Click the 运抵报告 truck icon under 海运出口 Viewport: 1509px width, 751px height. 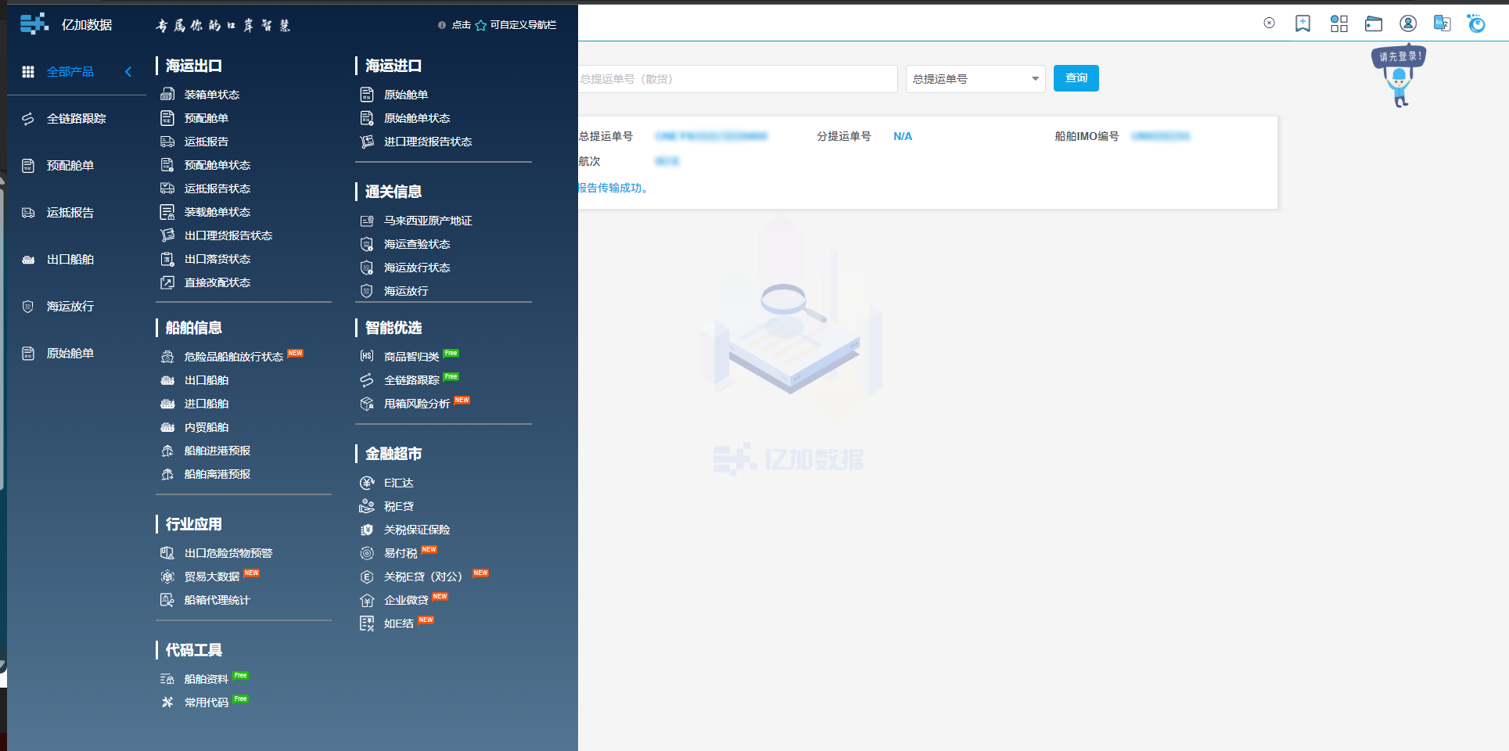(167, 142)
